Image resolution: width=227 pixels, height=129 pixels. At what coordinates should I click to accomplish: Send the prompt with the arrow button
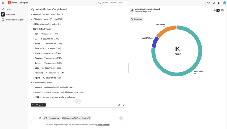coord(121,118)
